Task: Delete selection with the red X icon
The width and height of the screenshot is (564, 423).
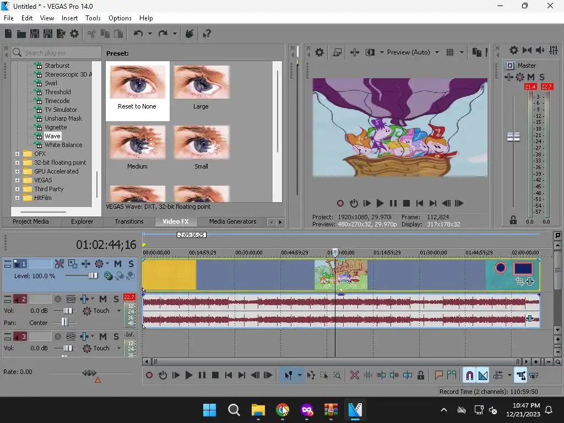Action: point(354,376)
